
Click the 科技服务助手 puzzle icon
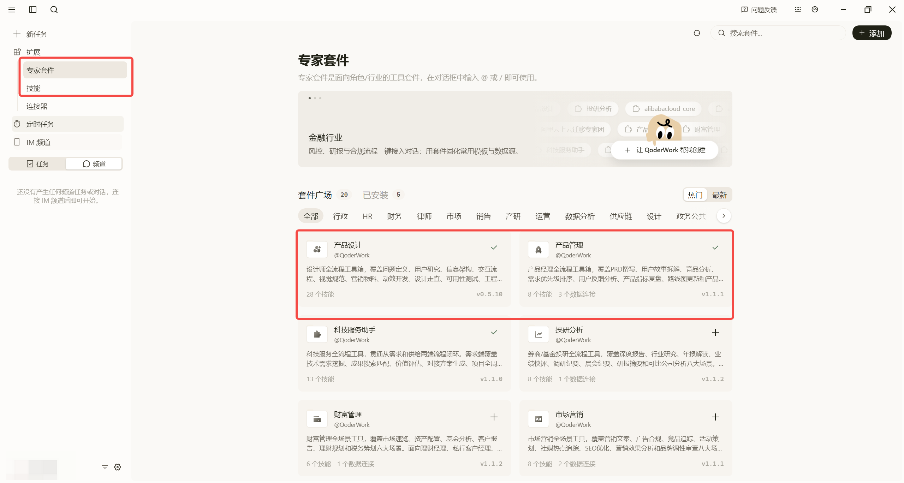(317, 334)
